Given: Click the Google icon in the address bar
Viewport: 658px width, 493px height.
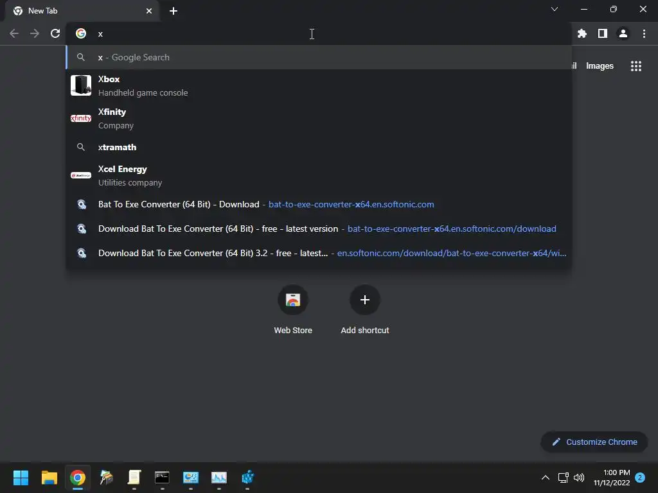Looking at the screenshot, I should [x=81, y=33].
